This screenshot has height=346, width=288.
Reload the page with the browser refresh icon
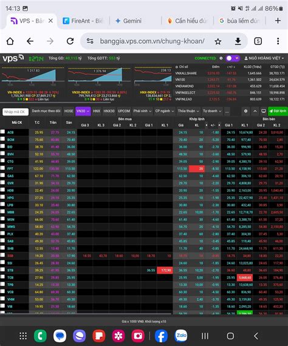point(70,41)
